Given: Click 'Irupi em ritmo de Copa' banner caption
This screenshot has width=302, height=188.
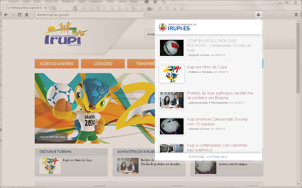Looking at the screenshot, I should [x=52, y=137].
